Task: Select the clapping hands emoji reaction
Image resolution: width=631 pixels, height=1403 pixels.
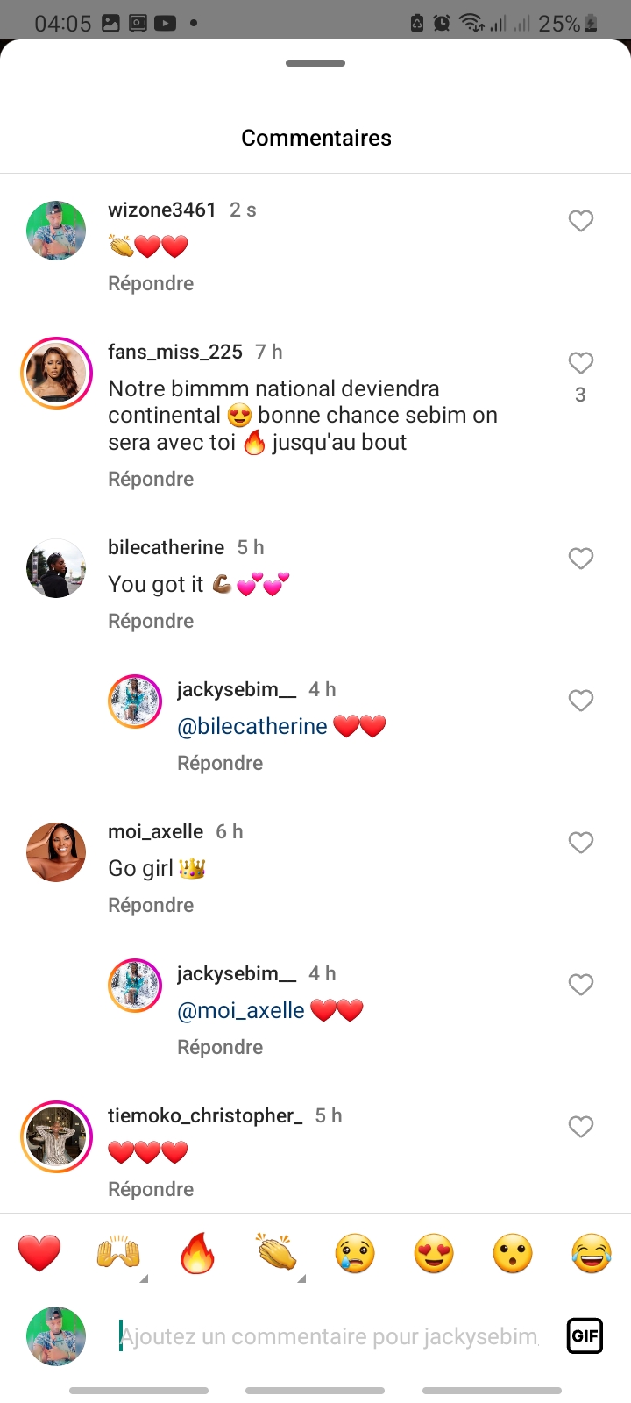Action: point(276,1253)
